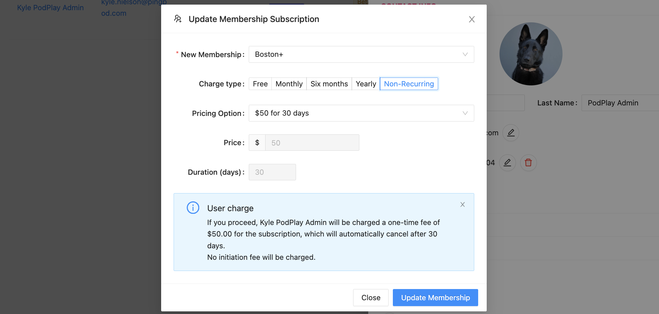Click the membership user icon in dialog header

[178, 19]
